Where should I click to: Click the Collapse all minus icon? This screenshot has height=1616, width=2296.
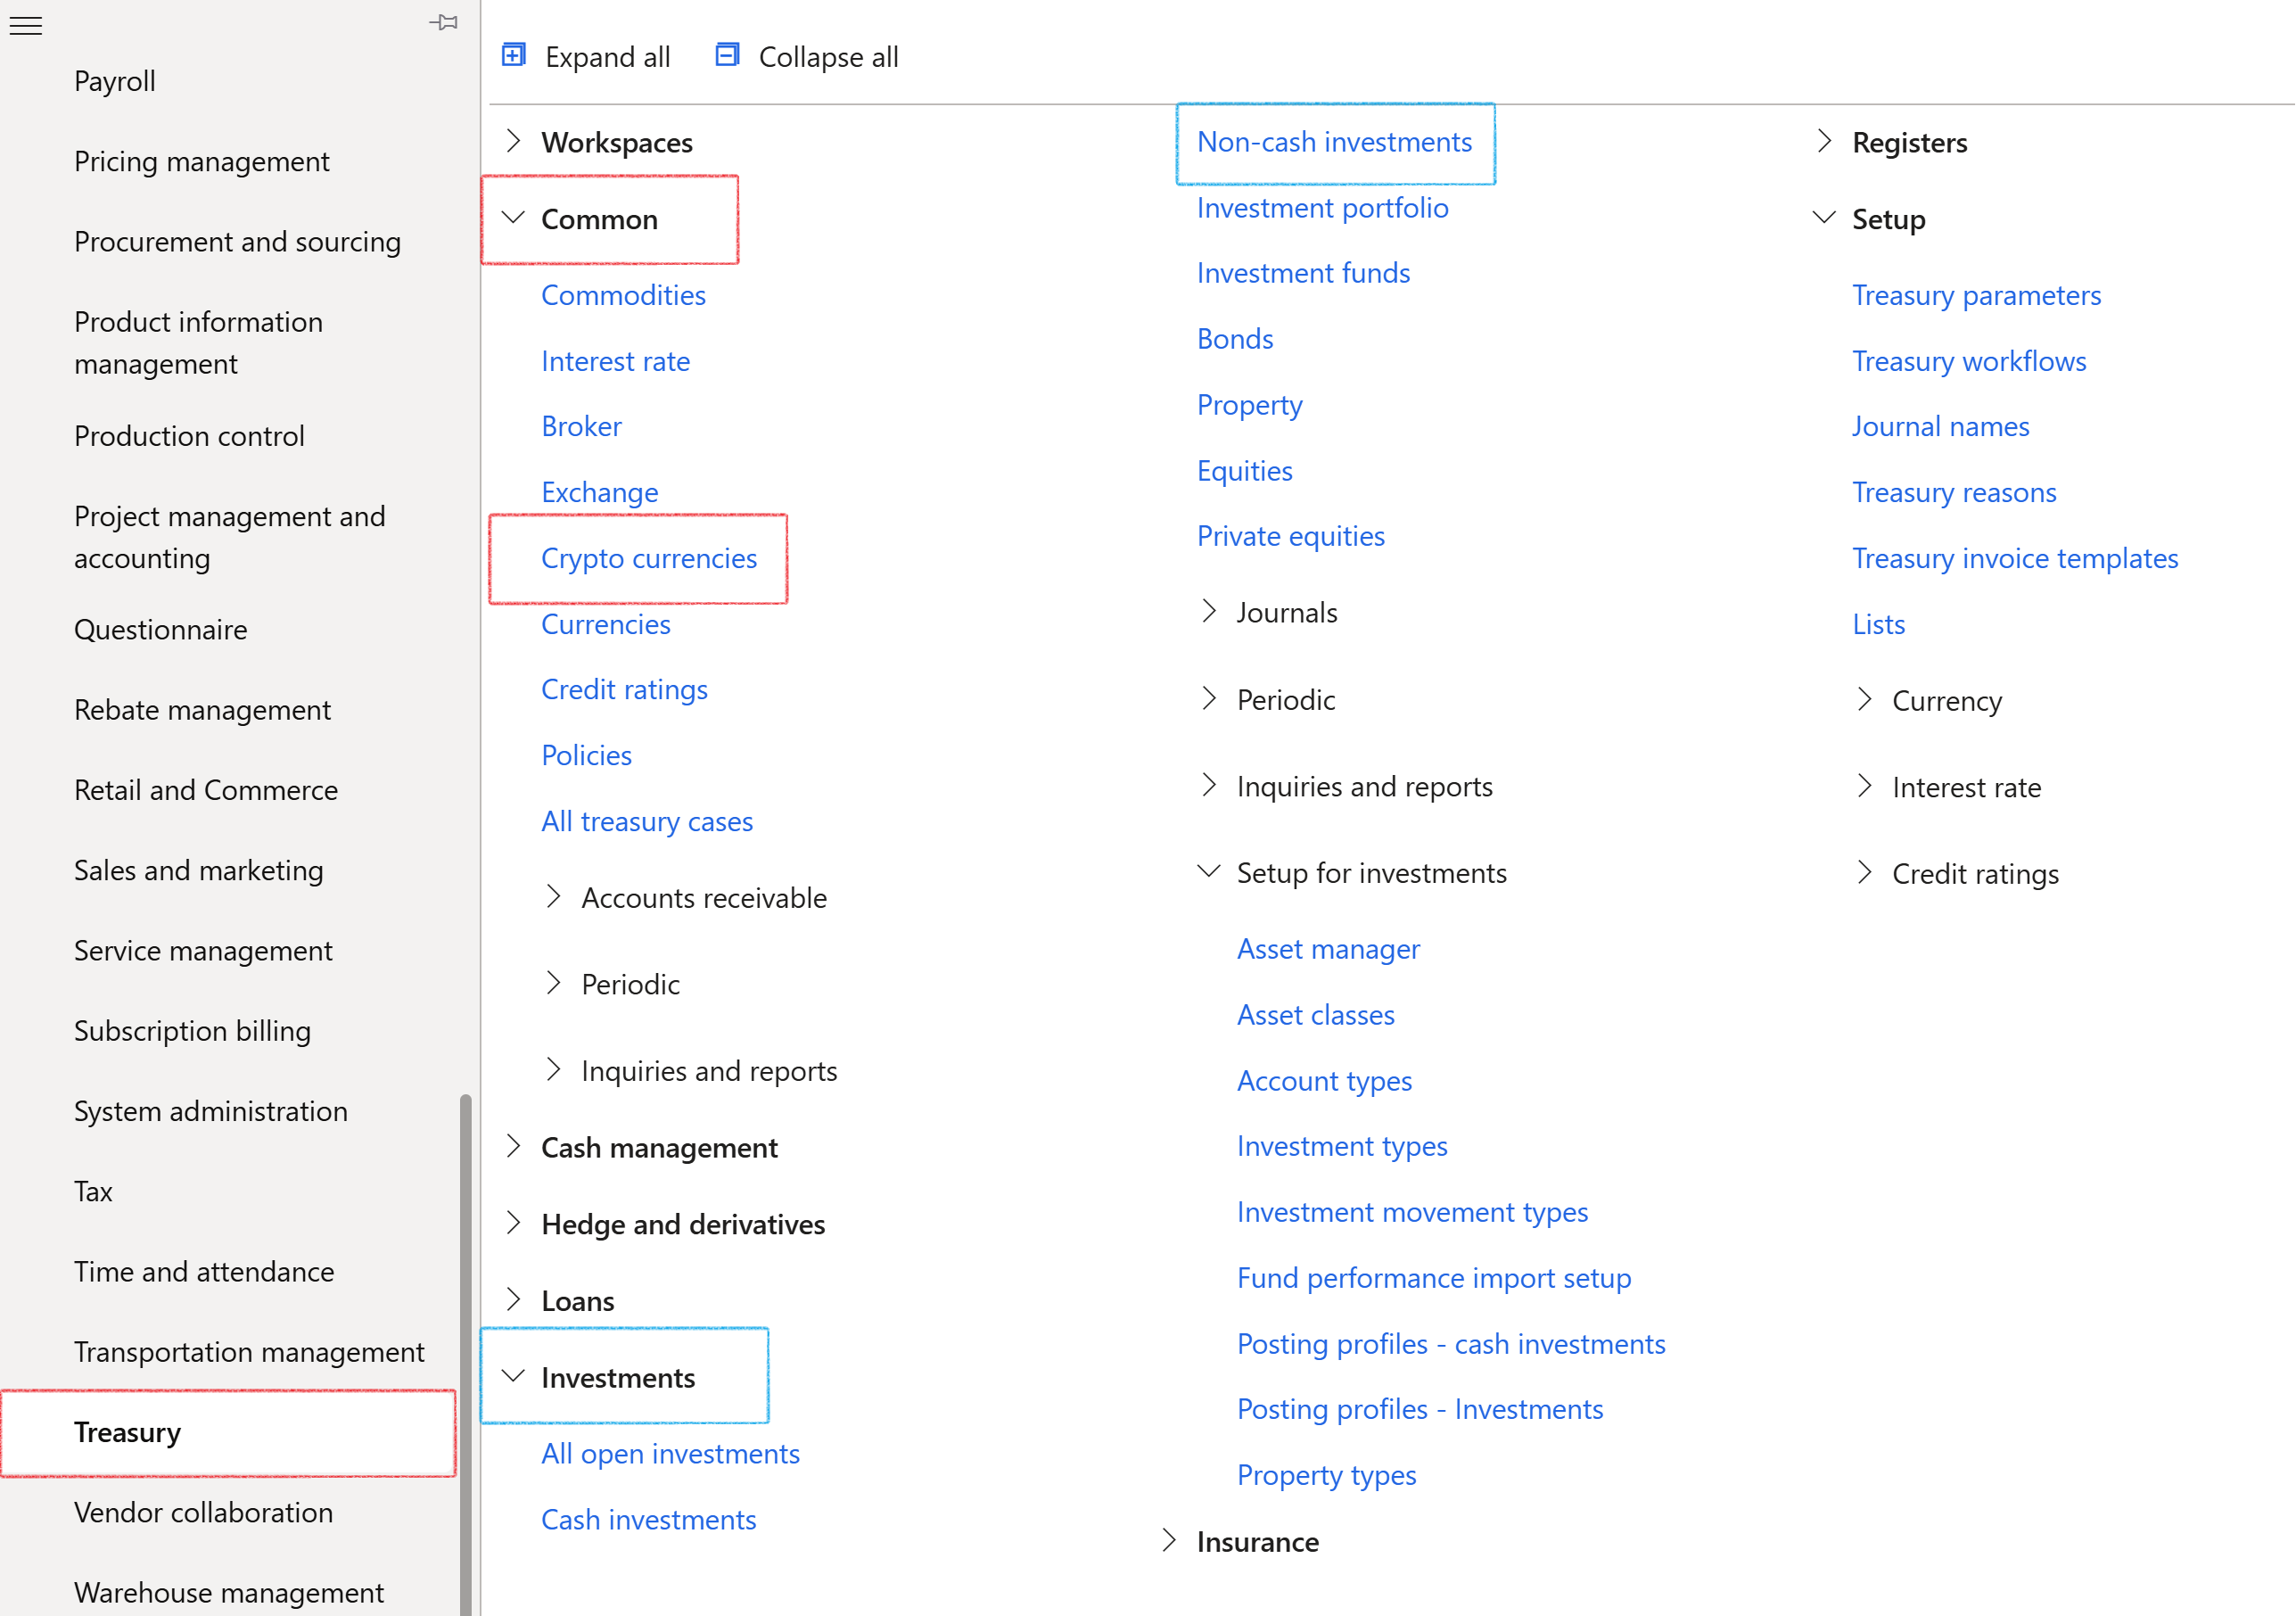click(727, 56)
